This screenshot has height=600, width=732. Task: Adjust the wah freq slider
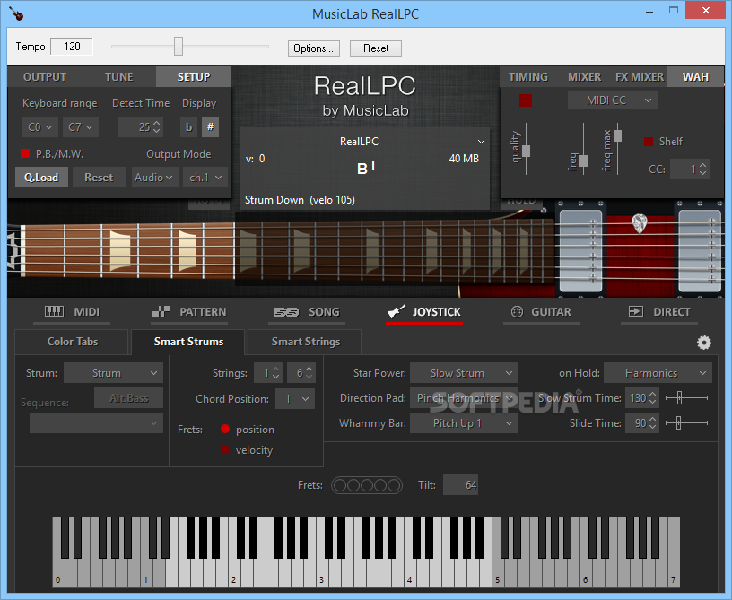point(584,161)
